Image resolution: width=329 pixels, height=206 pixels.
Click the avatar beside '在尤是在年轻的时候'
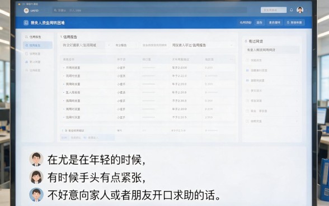[x=36, y=159]
